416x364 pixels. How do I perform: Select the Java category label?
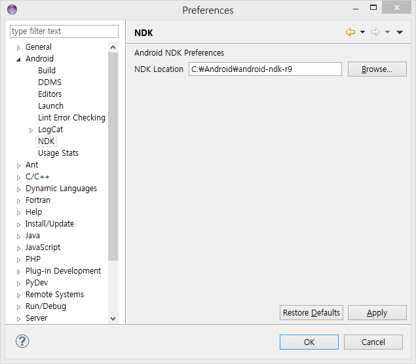coord(33,236)
